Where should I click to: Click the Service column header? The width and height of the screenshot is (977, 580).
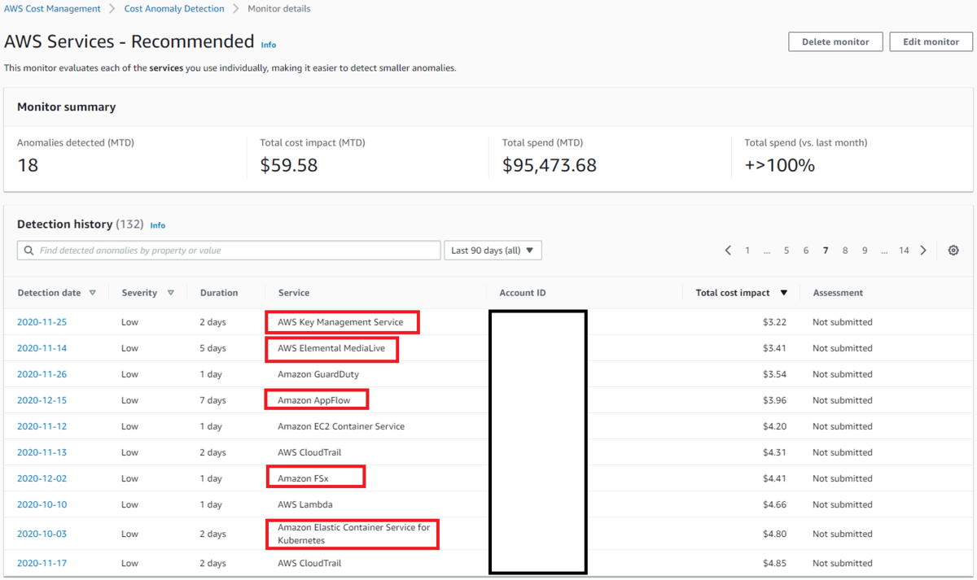coord(294,293)
